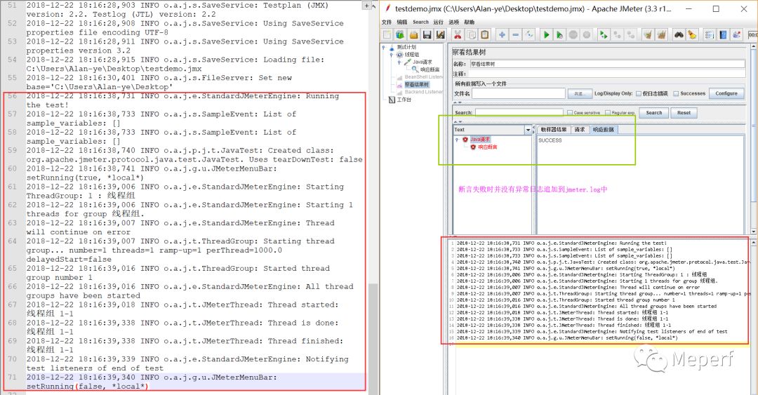Click the JMeter right panel vertical scrollbar
This screenshot has width=758, height=395.
pos(753,138)
